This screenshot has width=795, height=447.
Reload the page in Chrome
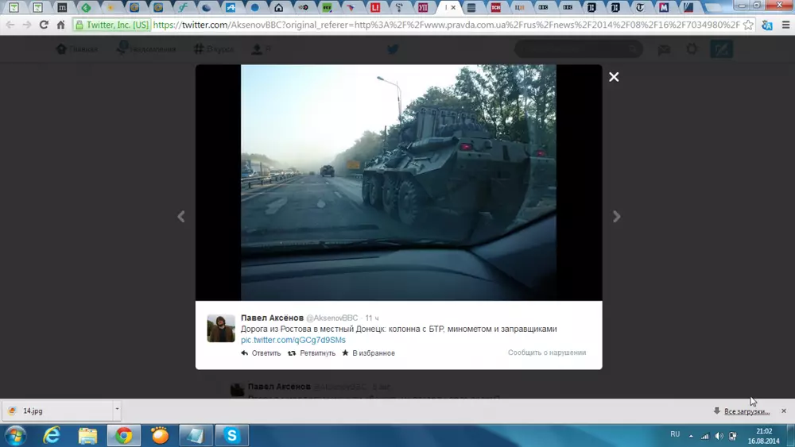[44, 25]
